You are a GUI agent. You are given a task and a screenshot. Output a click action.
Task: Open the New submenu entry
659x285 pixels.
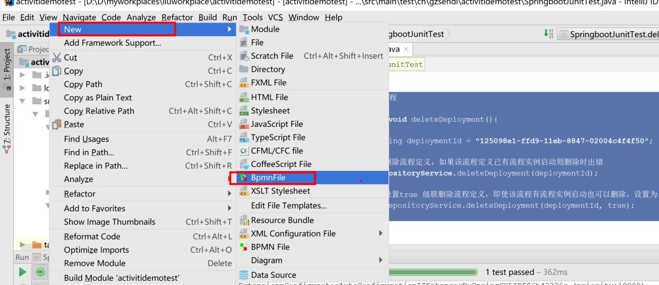click(x=143, y=29)
